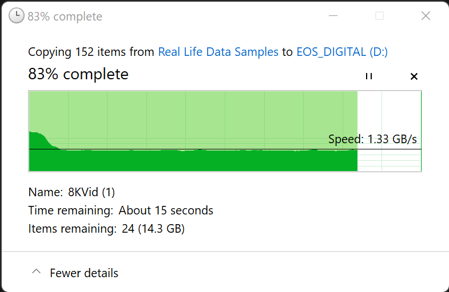This screenshot has height=292, width=449.
Task: Click the large 83% complete heading
Action: [x=78, y=74]
